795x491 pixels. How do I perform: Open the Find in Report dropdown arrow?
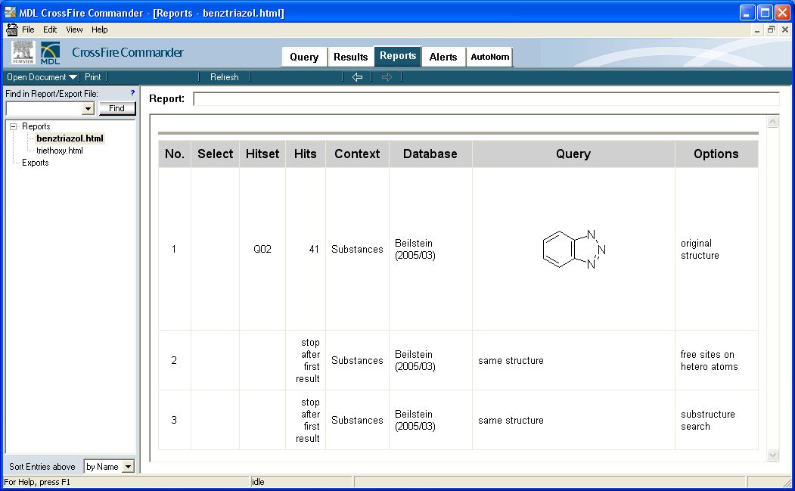(89, 108)
